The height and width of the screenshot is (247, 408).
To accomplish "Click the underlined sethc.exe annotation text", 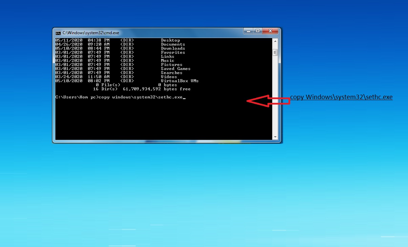I will 341,97.
